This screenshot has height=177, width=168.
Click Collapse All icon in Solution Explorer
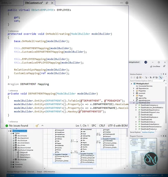(153, 77)
